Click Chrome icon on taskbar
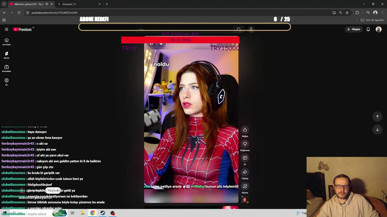 [x=93, y=213]
